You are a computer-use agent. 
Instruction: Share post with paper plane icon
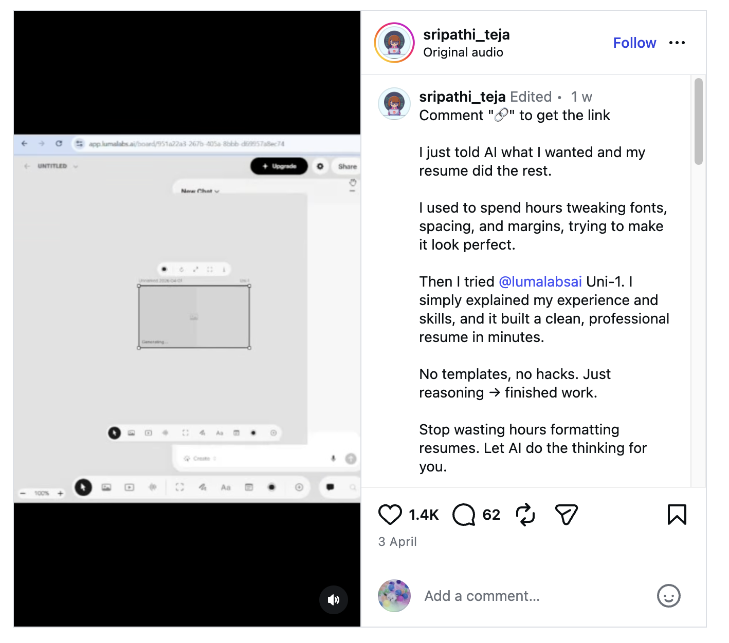567,515
